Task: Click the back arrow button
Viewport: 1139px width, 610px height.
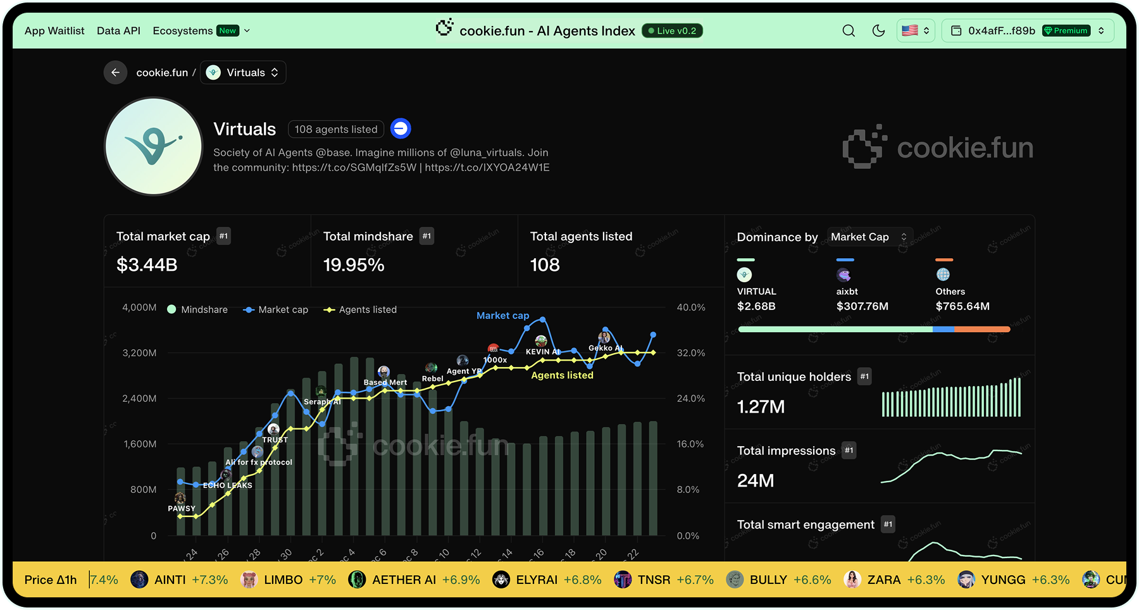Action: point(115,73)
